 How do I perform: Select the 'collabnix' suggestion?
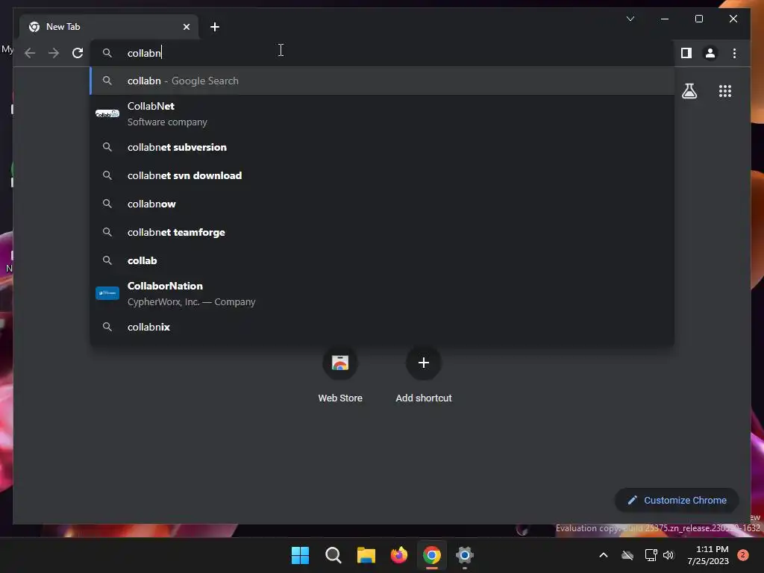point(383,327)
